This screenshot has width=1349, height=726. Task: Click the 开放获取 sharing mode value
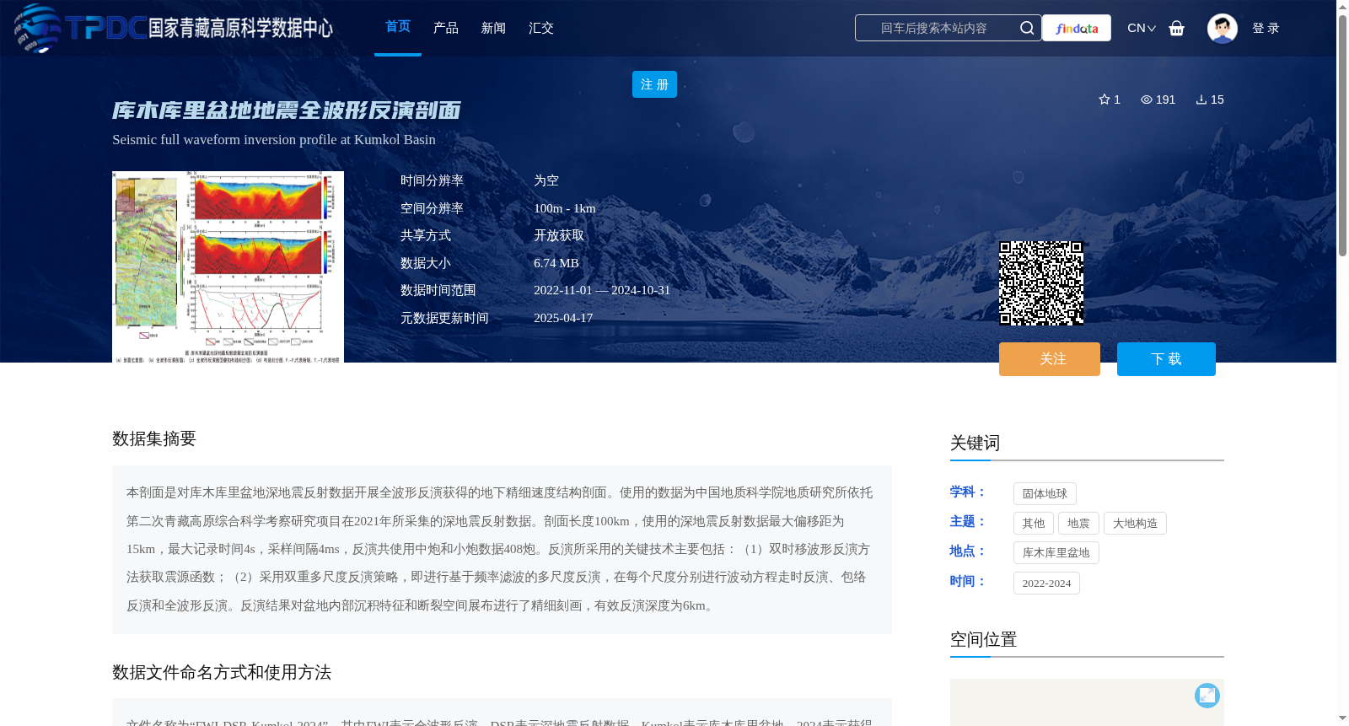click(x=559, y=235)
